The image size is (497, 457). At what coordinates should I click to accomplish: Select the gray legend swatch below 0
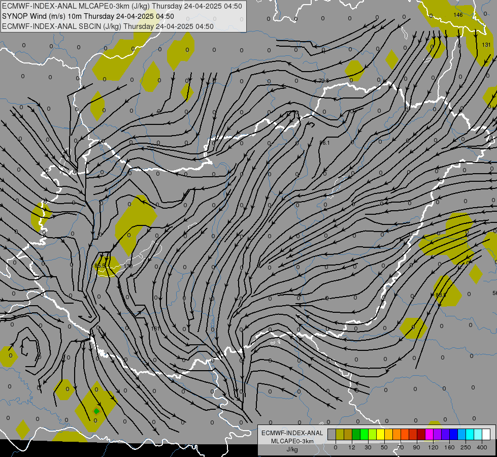332,434
